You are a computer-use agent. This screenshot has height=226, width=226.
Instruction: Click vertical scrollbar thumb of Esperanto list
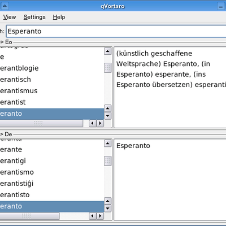click(107, 161)
